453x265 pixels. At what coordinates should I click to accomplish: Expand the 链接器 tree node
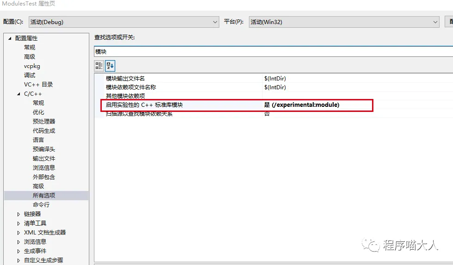coord(19,214)
